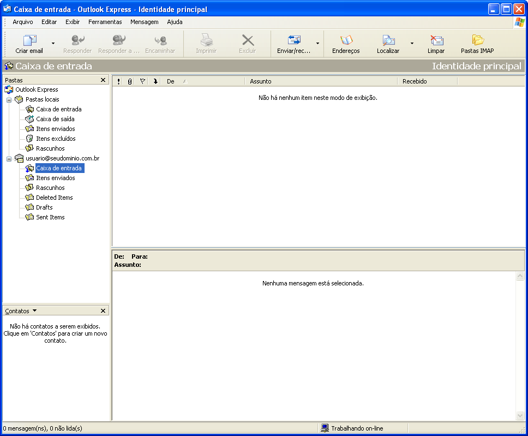Open the Contatos dropdown menu
This screenshot has height=436, width=528.
pyautogui.click(x=34, y=310)
